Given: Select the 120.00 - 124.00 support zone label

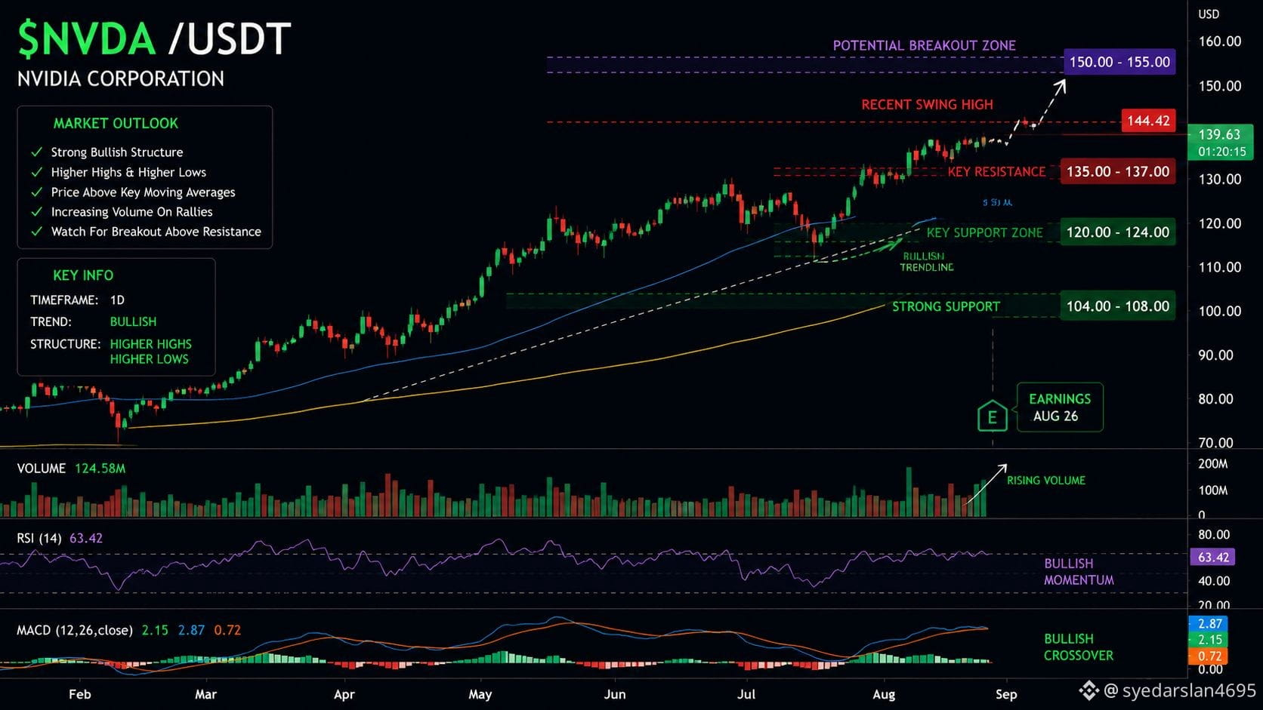Looking at the screenshot, I should [x=1118, y=232].
